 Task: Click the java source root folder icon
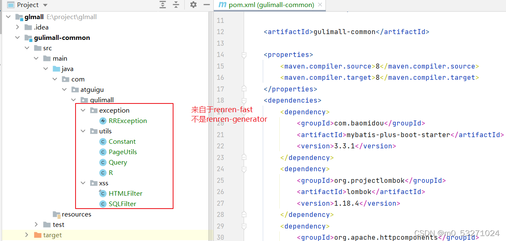click(56, 69)
